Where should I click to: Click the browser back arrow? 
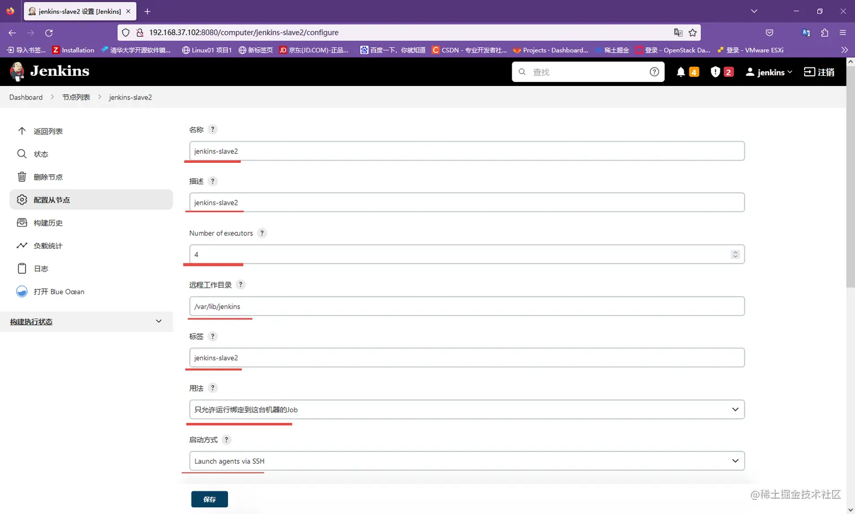tap(12, 33)
